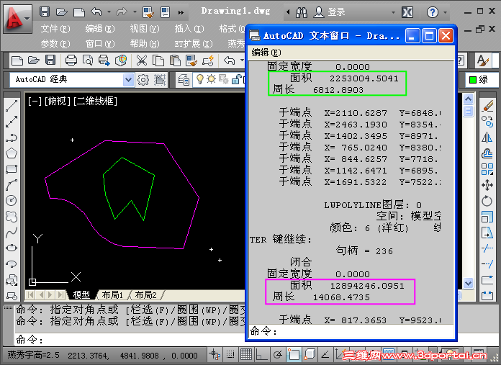
Task: Click the Undo arrow in quick access toolbar
Action: [96, 12]
